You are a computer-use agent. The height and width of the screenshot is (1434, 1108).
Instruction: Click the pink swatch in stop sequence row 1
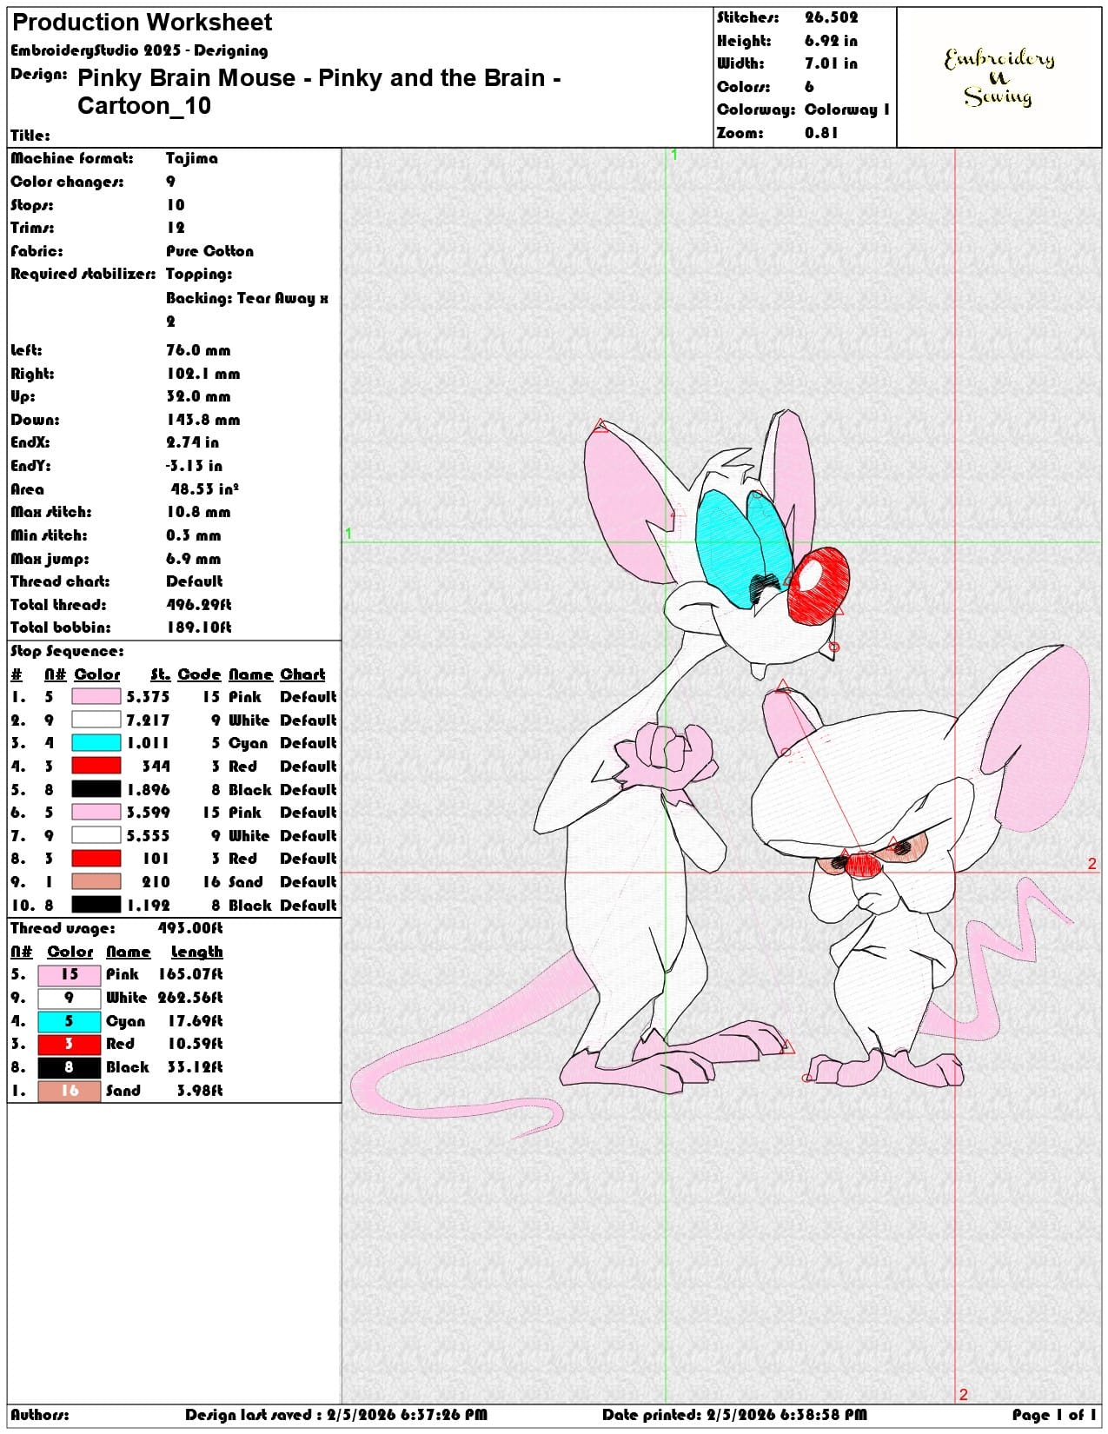pos(96,697)
